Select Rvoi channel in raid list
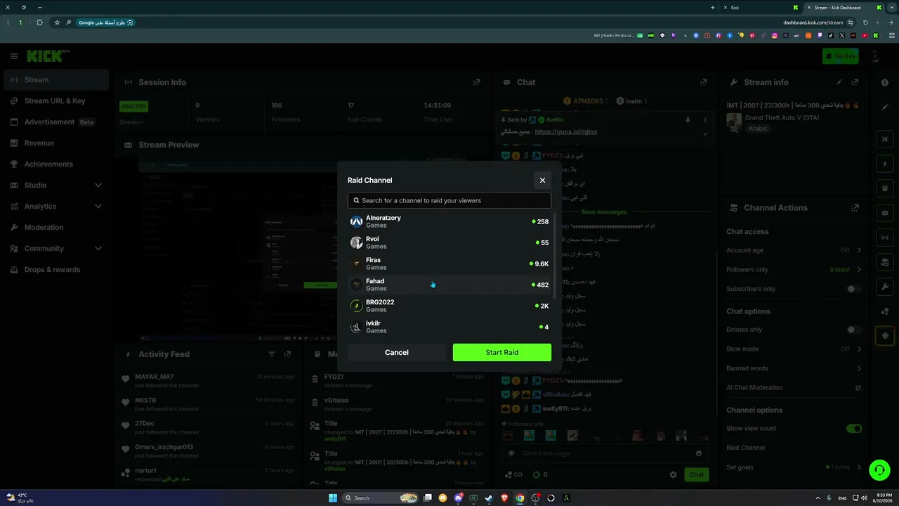 click(449, 242)
